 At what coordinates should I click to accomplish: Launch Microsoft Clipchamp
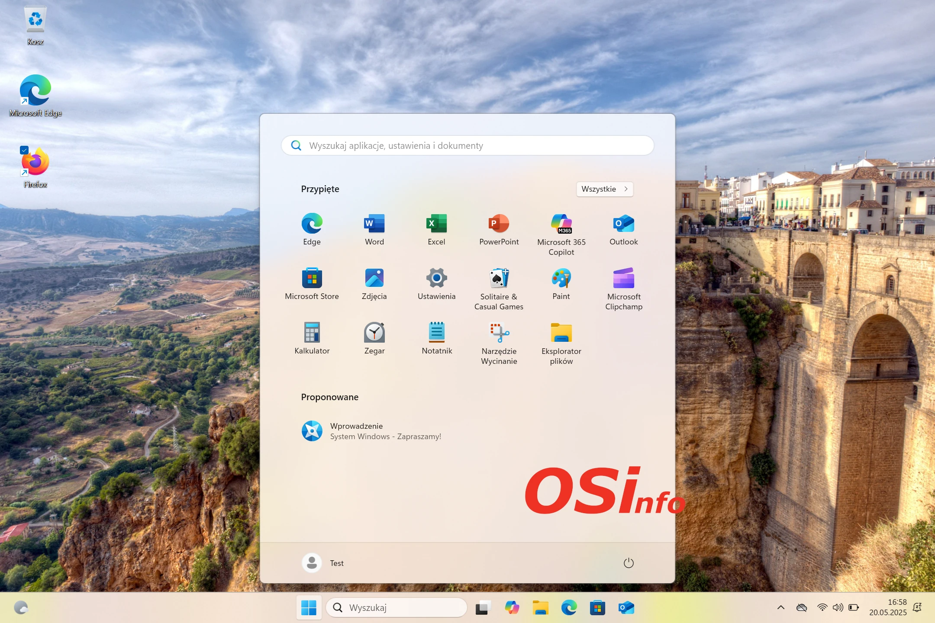pos(623,289)
